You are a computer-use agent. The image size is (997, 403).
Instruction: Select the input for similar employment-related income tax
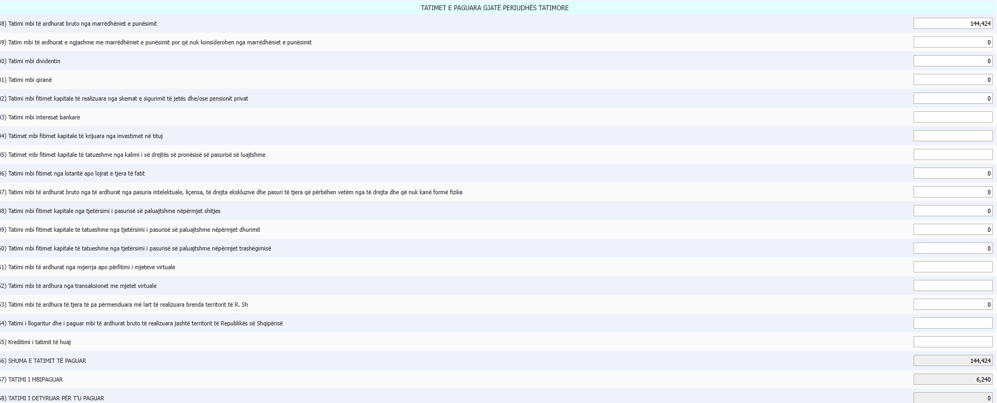tap(953, 42)
